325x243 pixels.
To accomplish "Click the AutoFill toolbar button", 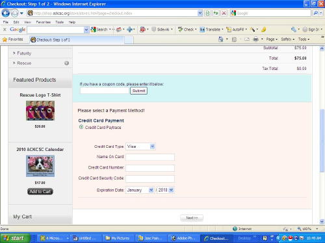I will 235,29.
